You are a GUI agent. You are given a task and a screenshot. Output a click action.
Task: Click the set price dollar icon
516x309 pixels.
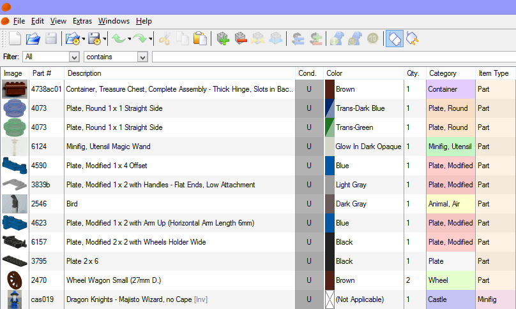point(298,39)
